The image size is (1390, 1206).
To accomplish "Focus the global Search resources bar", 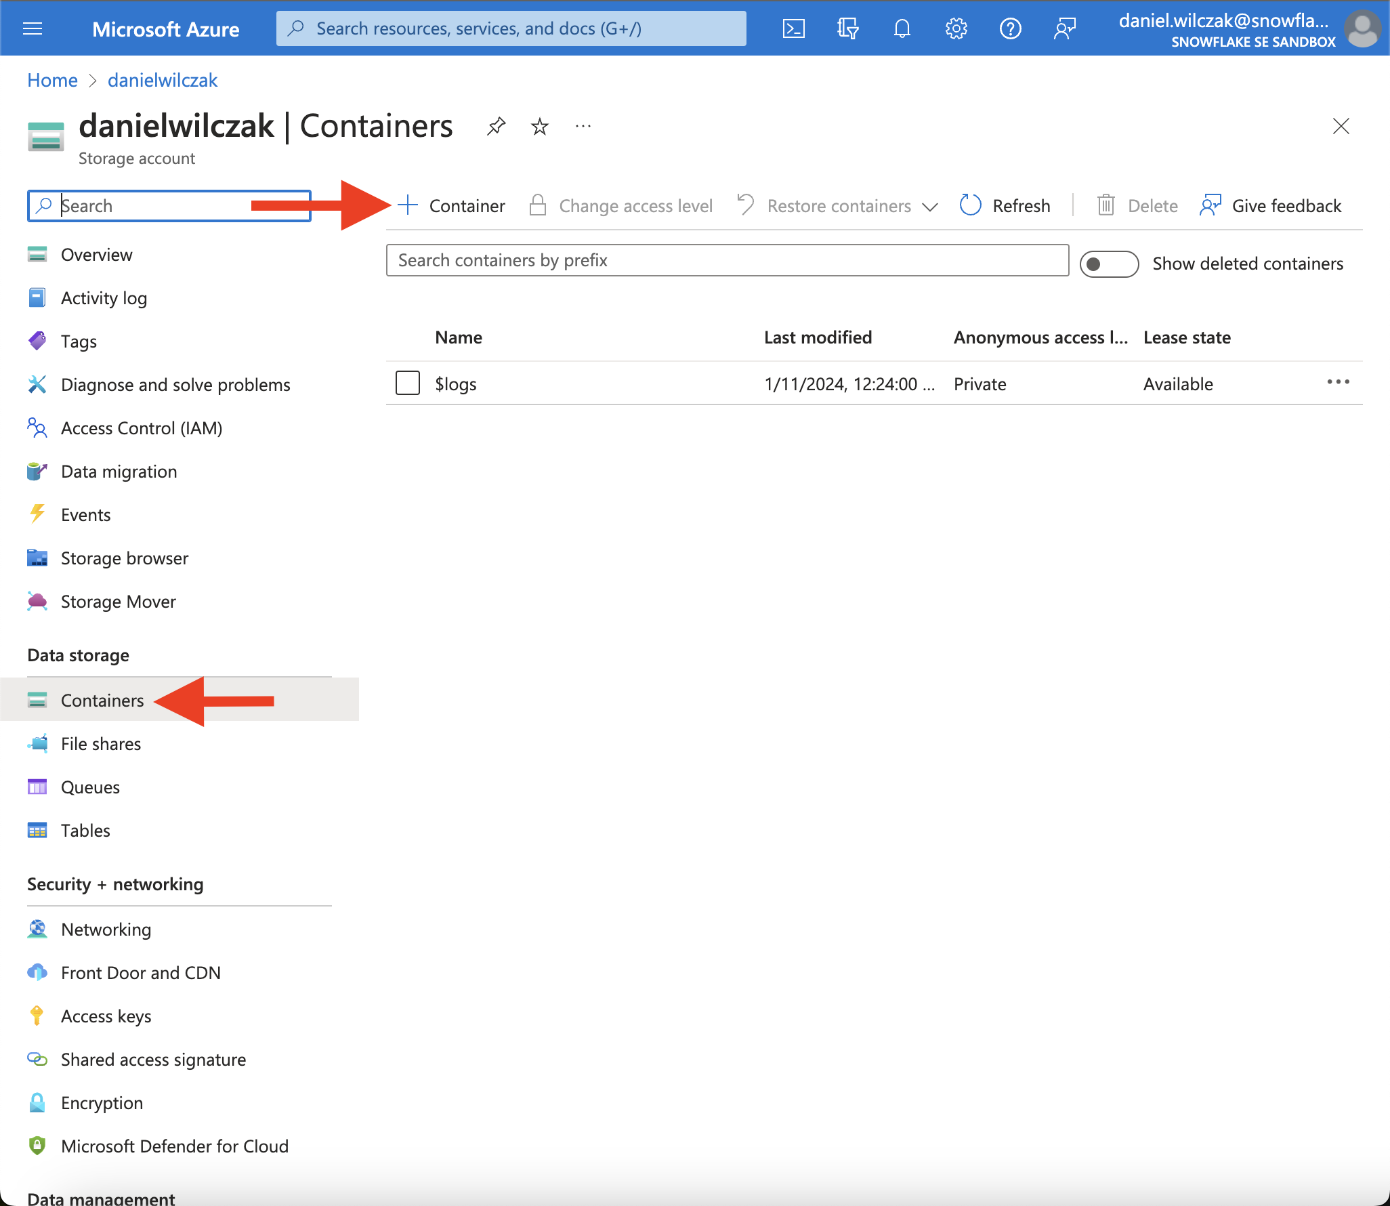I will (x=511, y=28).
